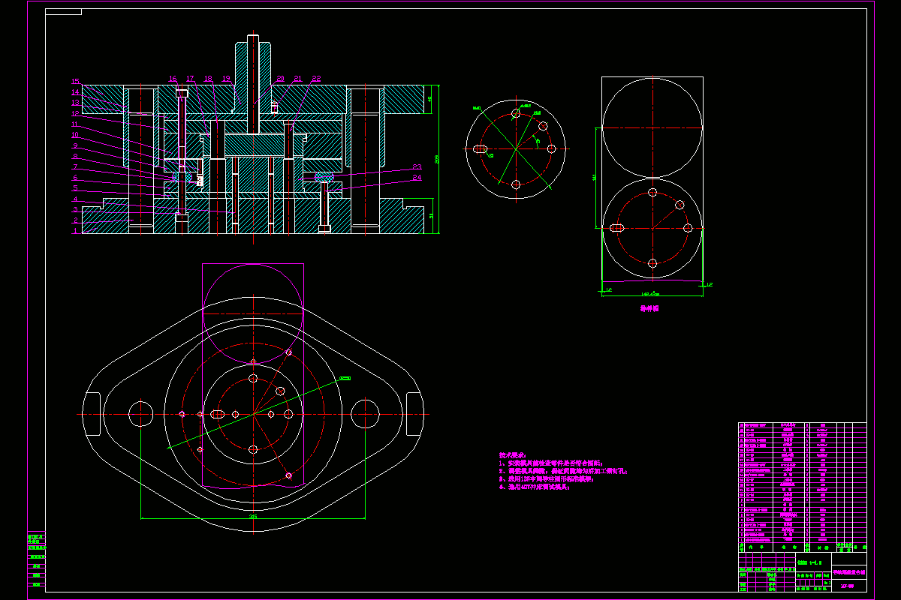Select part balloon number 5
The image size is (901, 600).
[75, 188]
